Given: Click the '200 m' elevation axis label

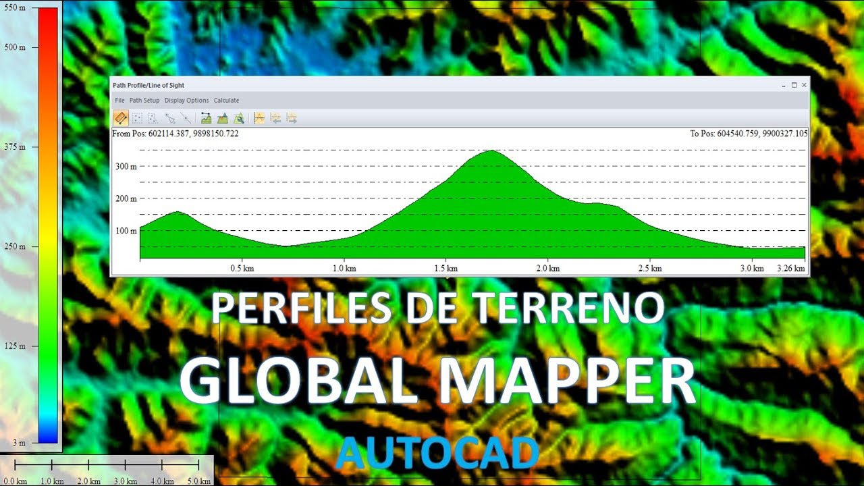Looking at the screenshot, I should pyautogui.click(x=126, y=198).
